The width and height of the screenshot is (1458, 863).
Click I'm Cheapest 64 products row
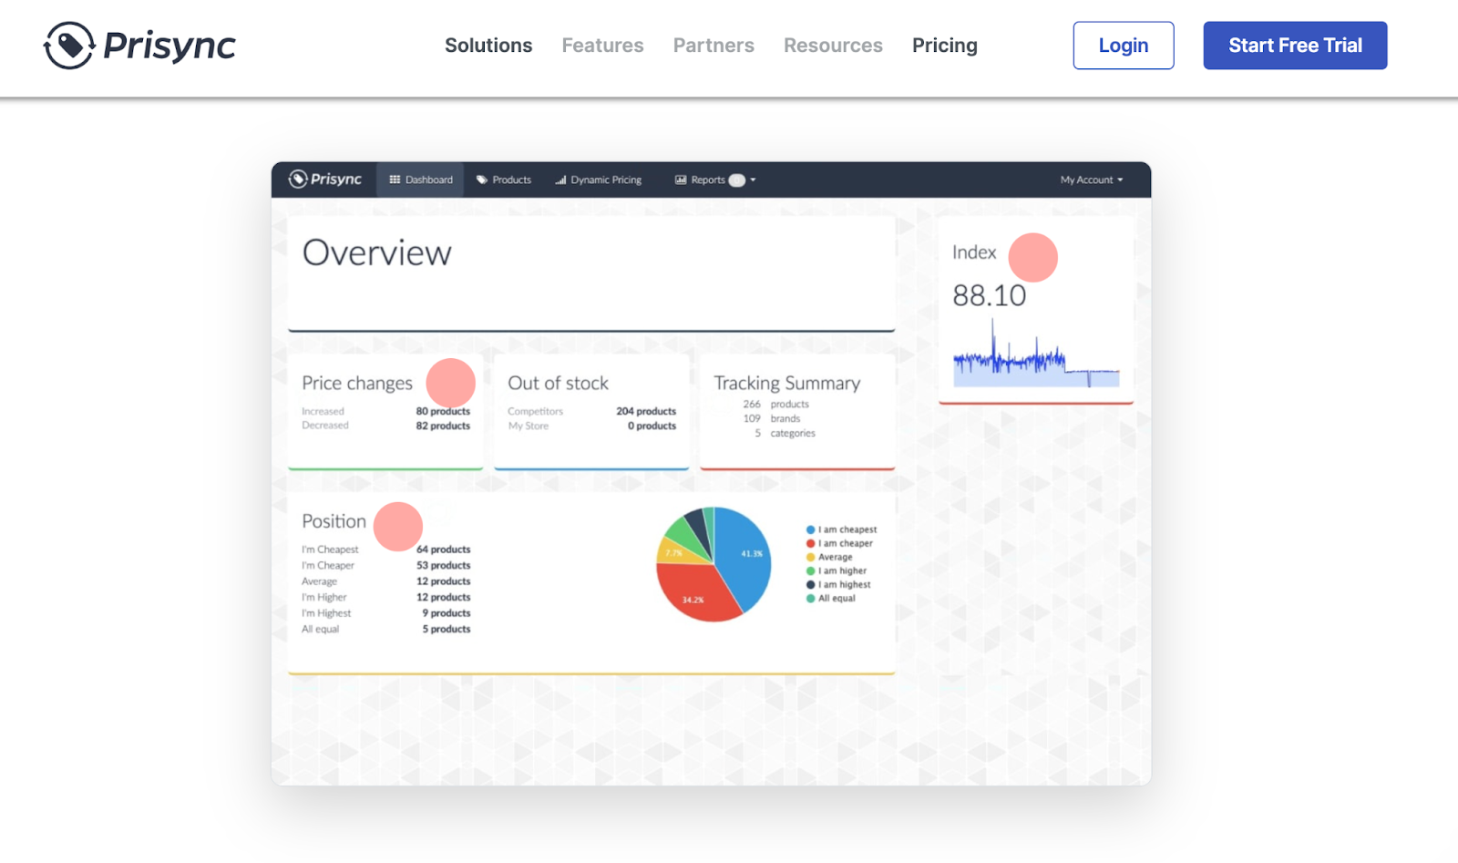(386, 550)
